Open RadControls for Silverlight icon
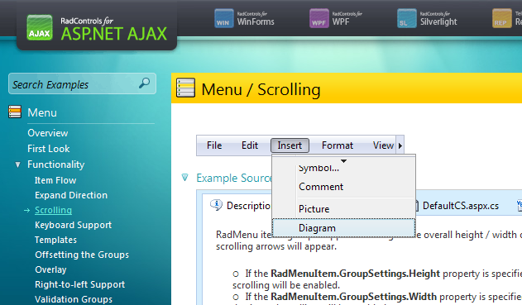Image resolution: width=522 pixels, height=305 pixels. tap(406, 18)
